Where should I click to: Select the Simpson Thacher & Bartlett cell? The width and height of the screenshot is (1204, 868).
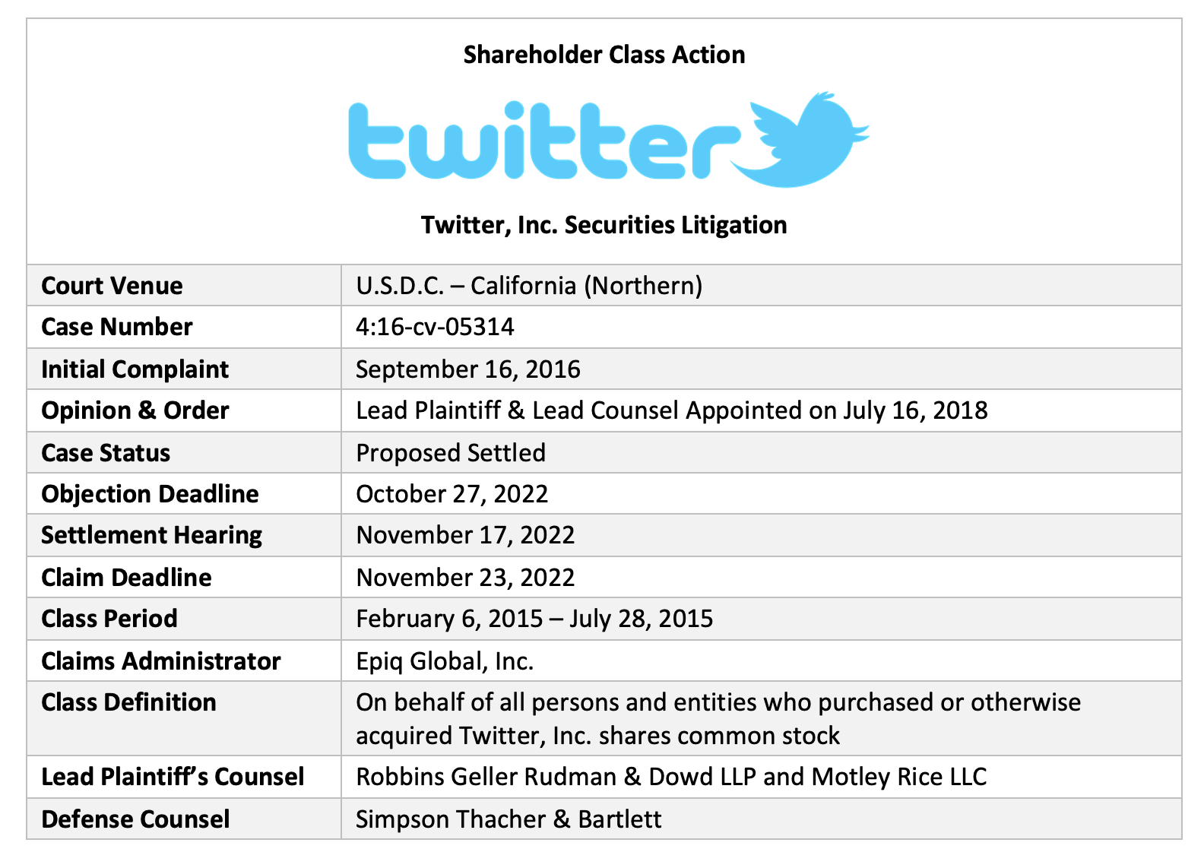click(509, 819)
